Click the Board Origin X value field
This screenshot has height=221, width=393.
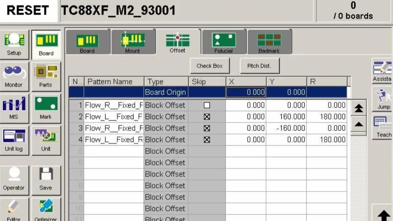pos(246,92)
